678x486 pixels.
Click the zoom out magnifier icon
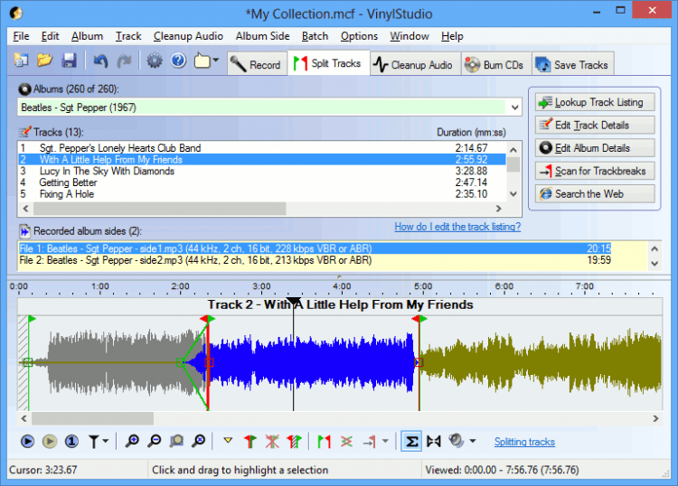[x=155, y=442]
